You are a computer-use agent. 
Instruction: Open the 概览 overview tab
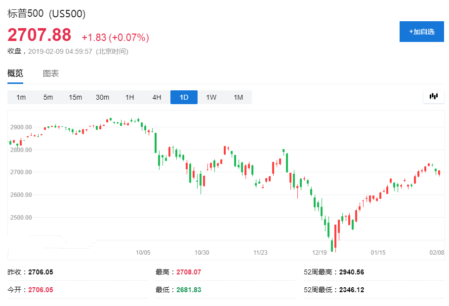pos(15,74)
